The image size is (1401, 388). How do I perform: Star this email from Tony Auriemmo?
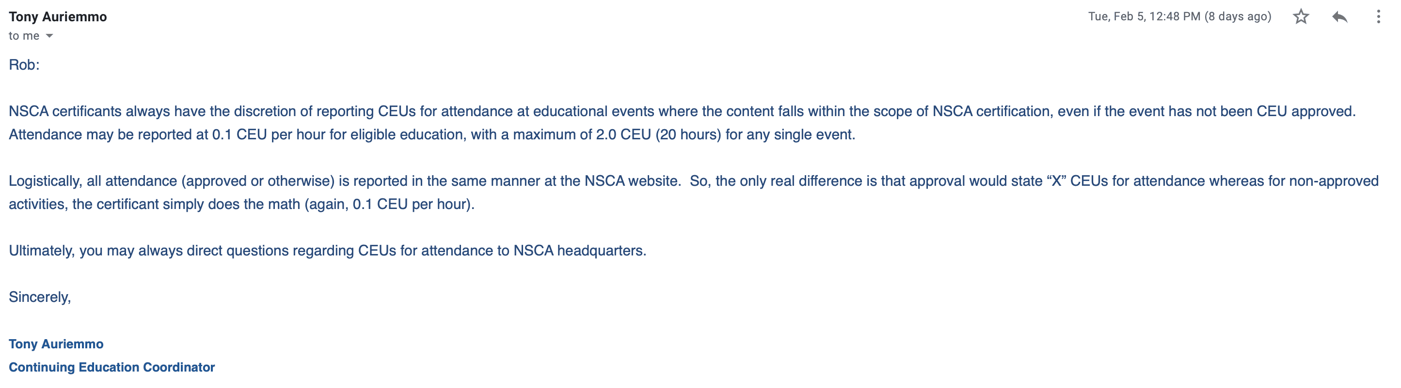point(1300,17)
